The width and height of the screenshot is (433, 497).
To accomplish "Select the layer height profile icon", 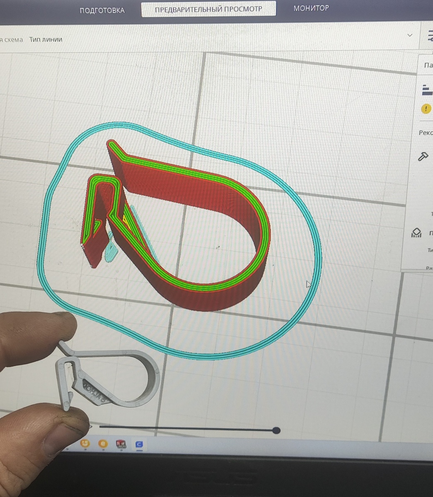I will click(426, 90).
